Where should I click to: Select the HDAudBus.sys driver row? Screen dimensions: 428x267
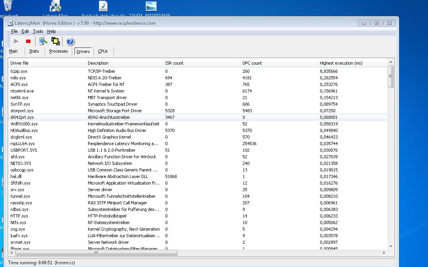point(198,130)
